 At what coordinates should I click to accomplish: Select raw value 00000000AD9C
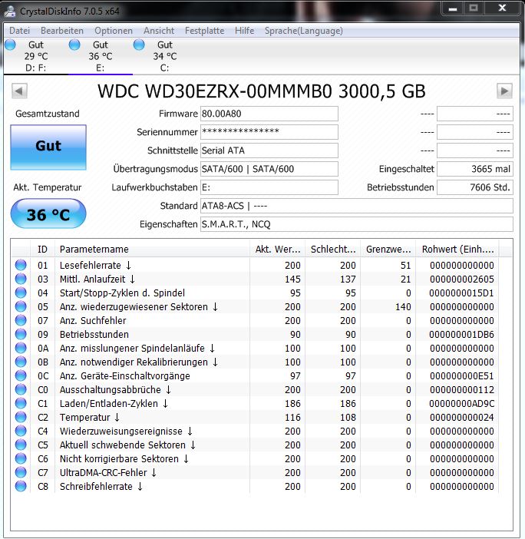point(461,404)
